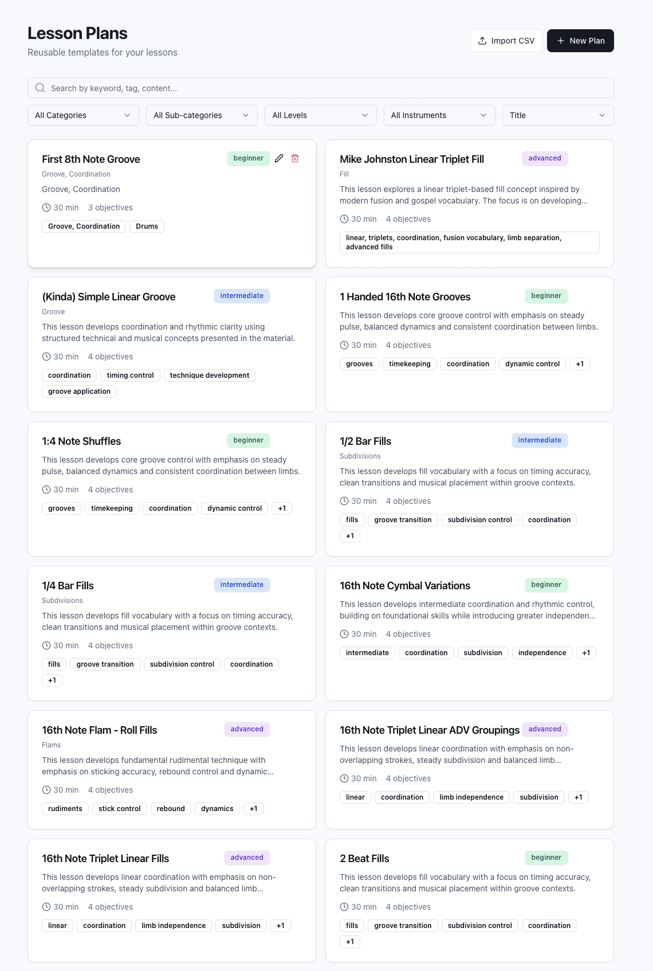Click the timing control tag
This screenshot has height=971, width=653.
pos(130,375)
